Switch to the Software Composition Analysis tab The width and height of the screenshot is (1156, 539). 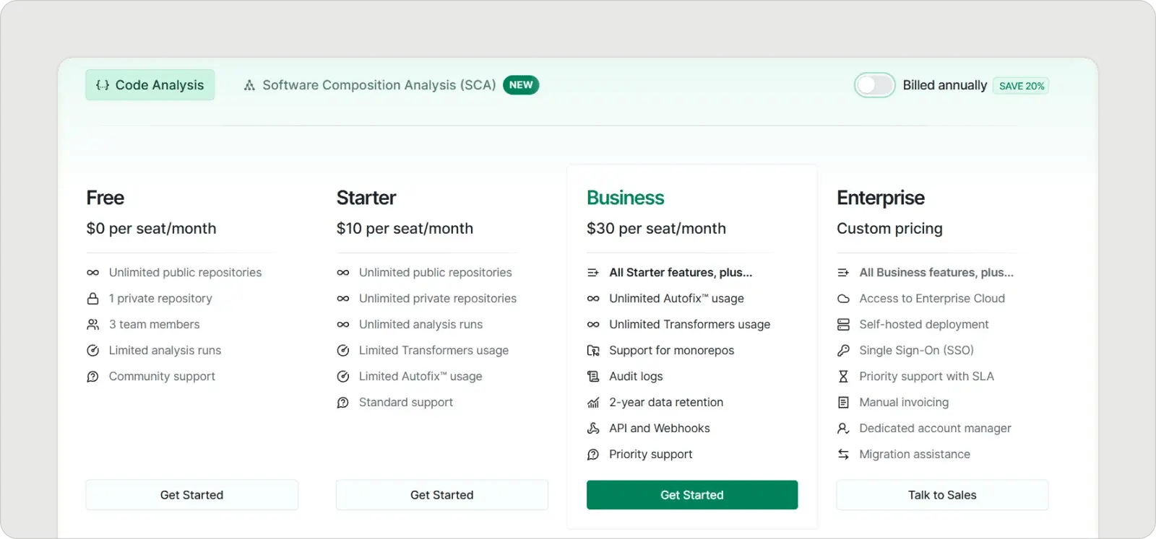point(379,84)
